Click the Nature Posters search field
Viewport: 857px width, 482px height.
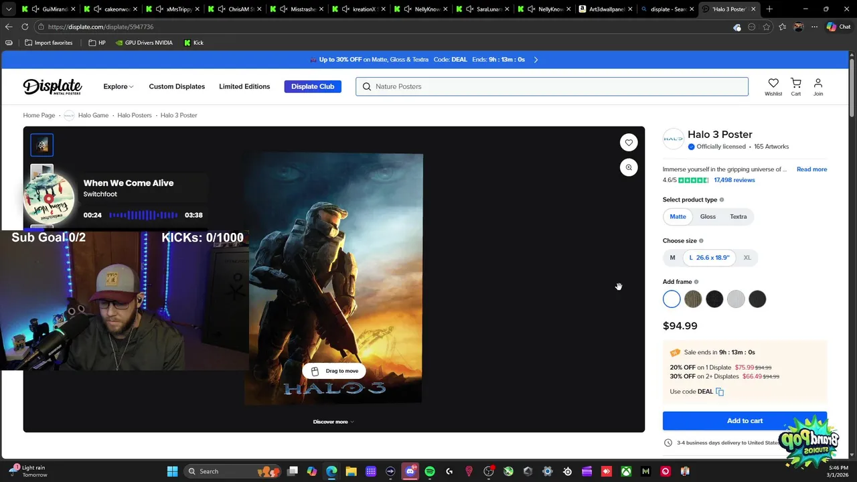[552, 86]
